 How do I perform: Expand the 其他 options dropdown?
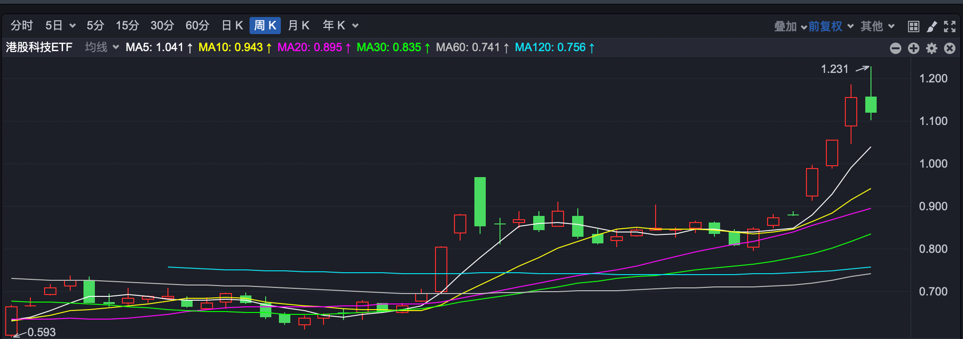click(877, 27)
